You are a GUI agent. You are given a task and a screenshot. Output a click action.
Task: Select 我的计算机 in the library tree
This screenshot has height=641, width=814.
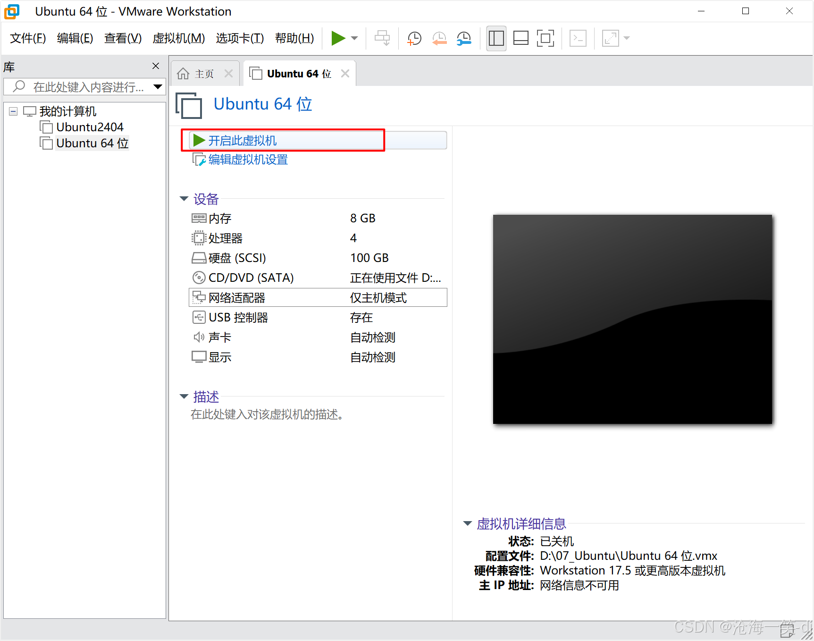point(68,111)
